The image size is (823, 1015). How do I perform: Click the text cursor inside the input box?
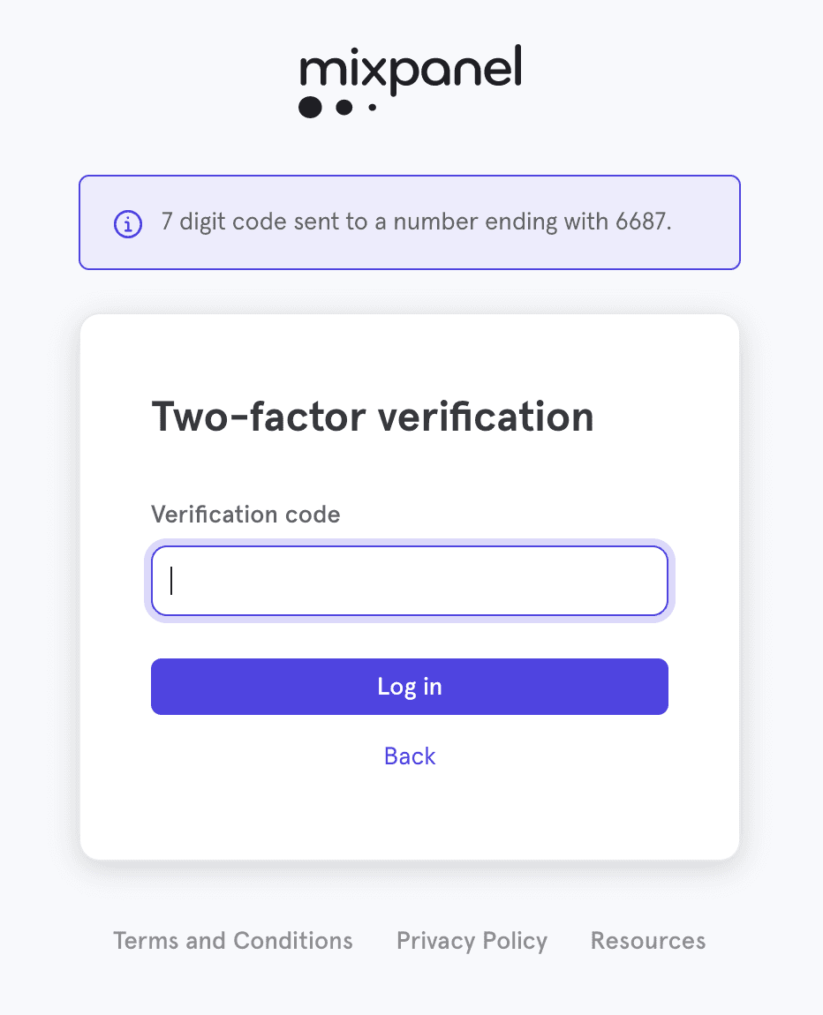pos(170,581)
